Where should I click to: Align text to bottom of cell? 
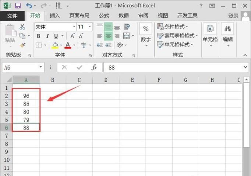pyautogui.click(x=117, y=27)
